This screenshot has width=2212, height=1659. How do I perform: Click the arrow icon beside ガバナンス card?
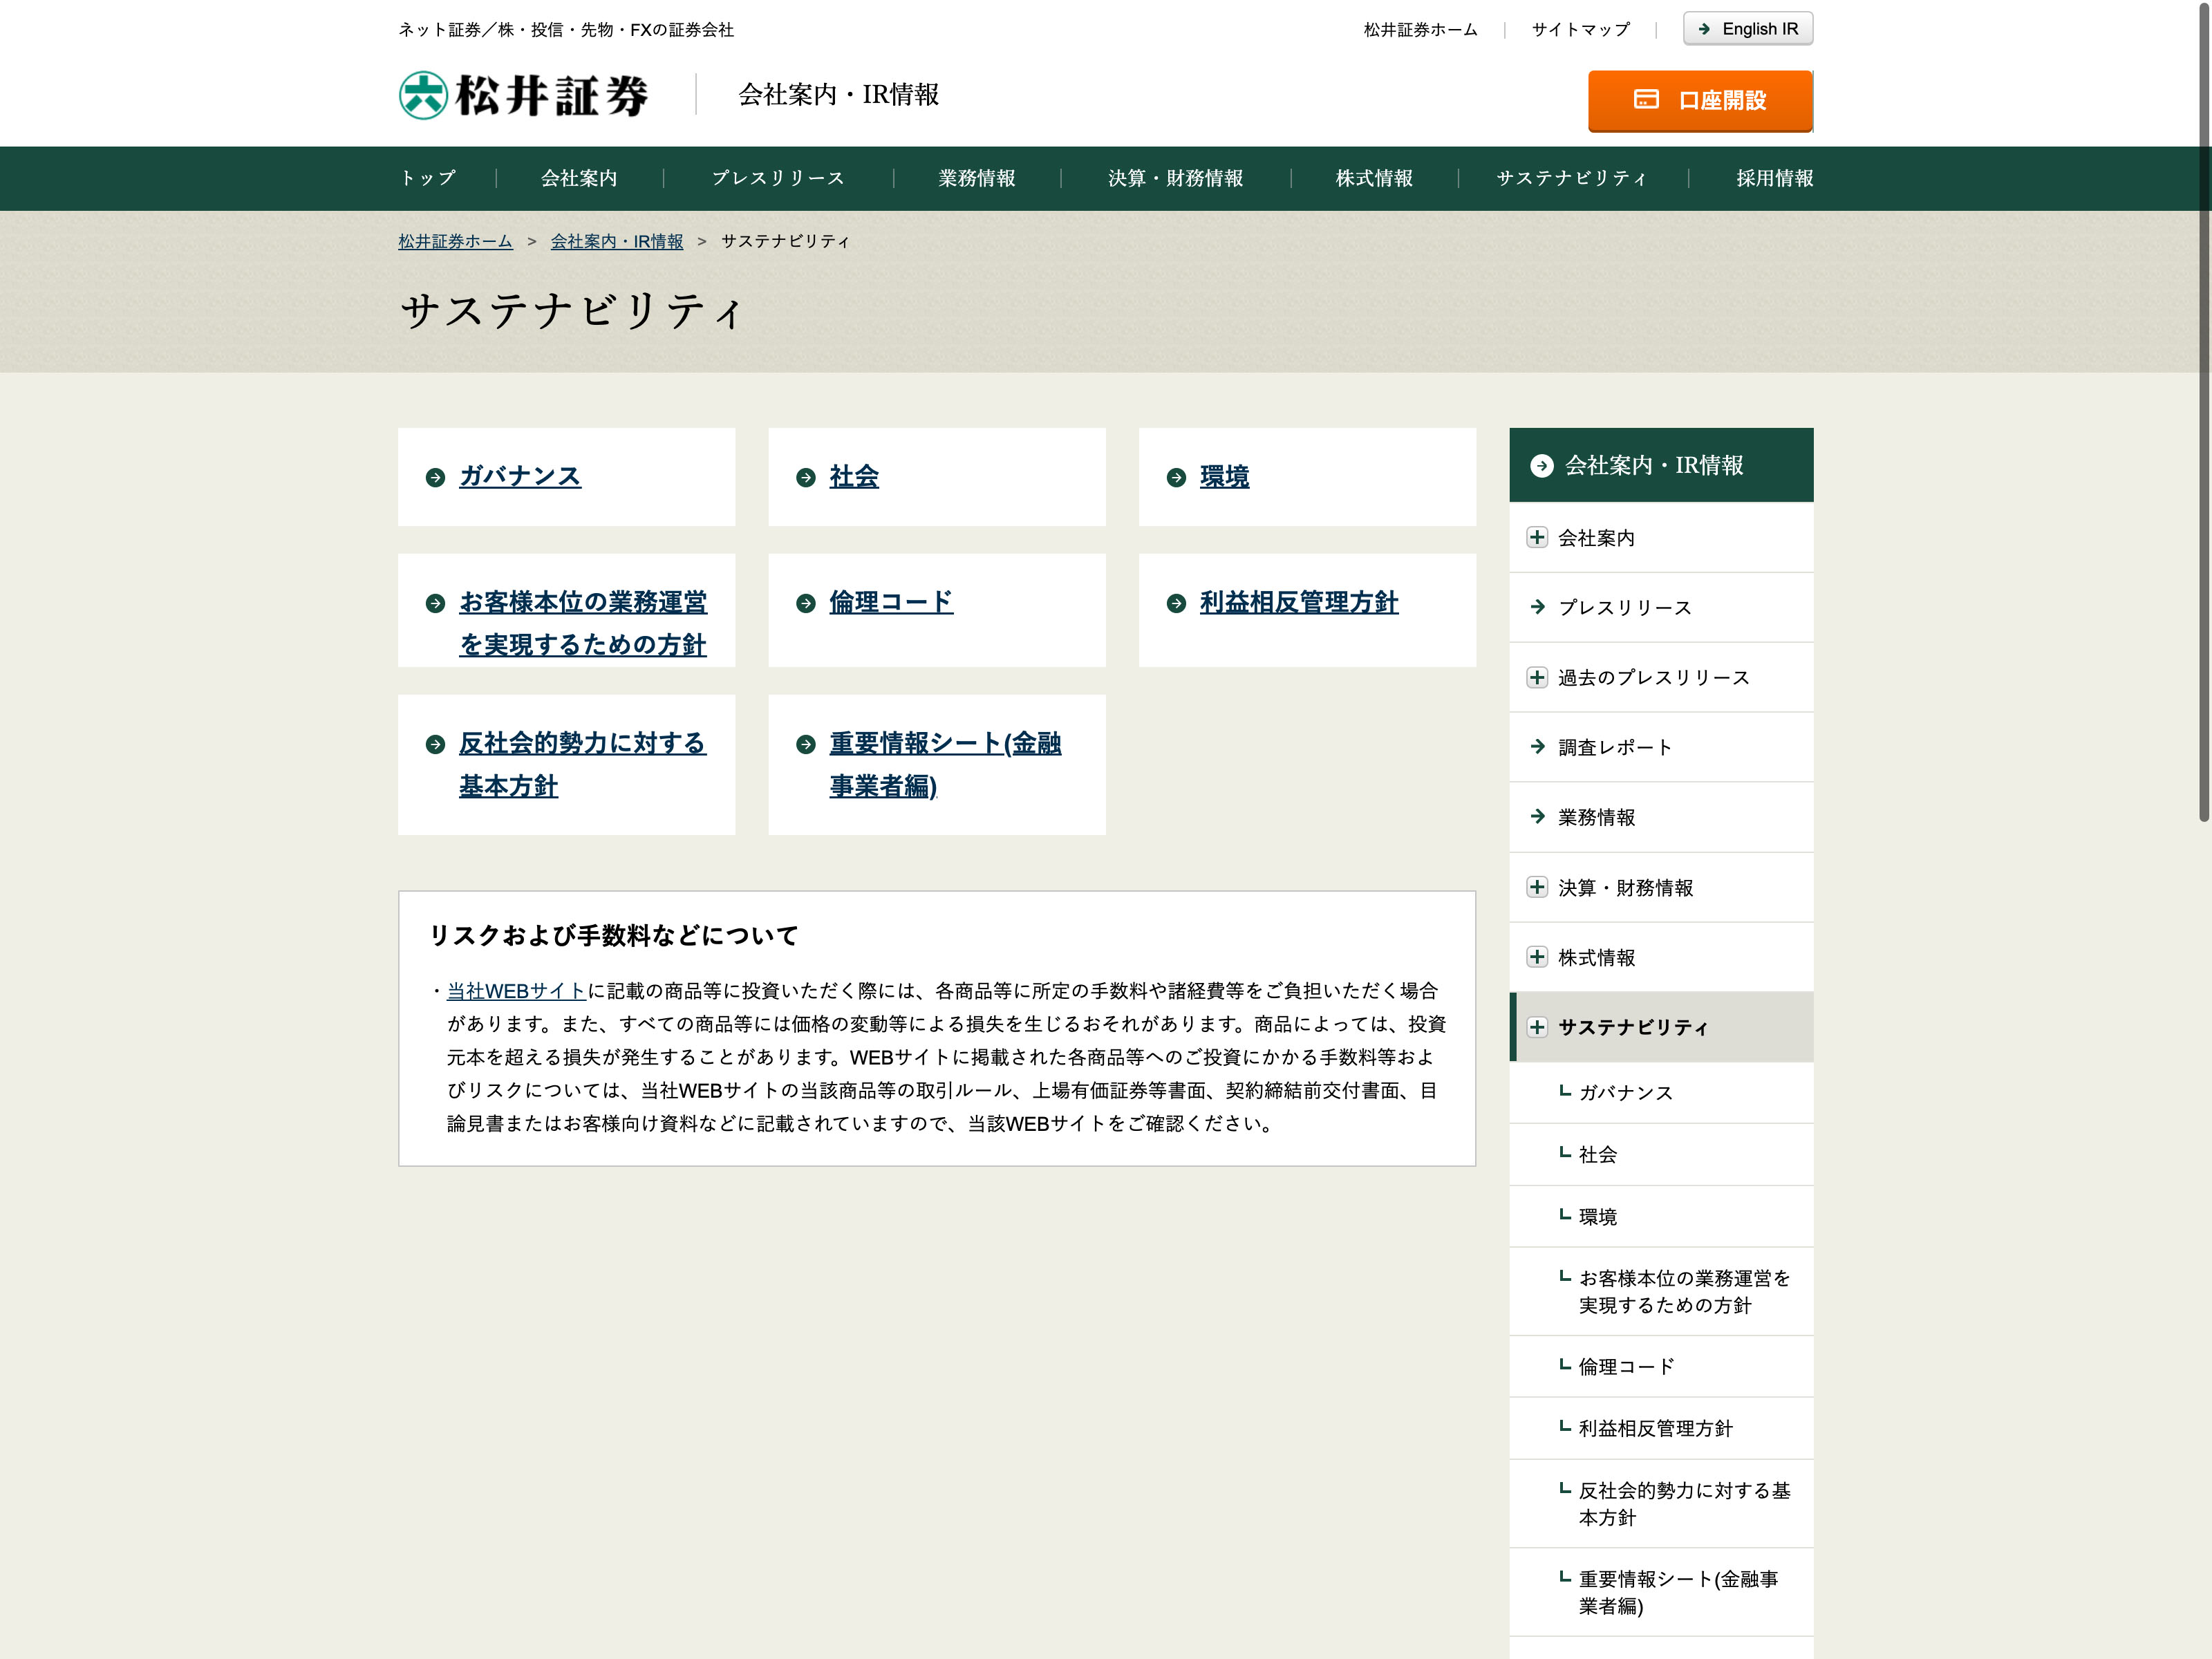point(435,478)
